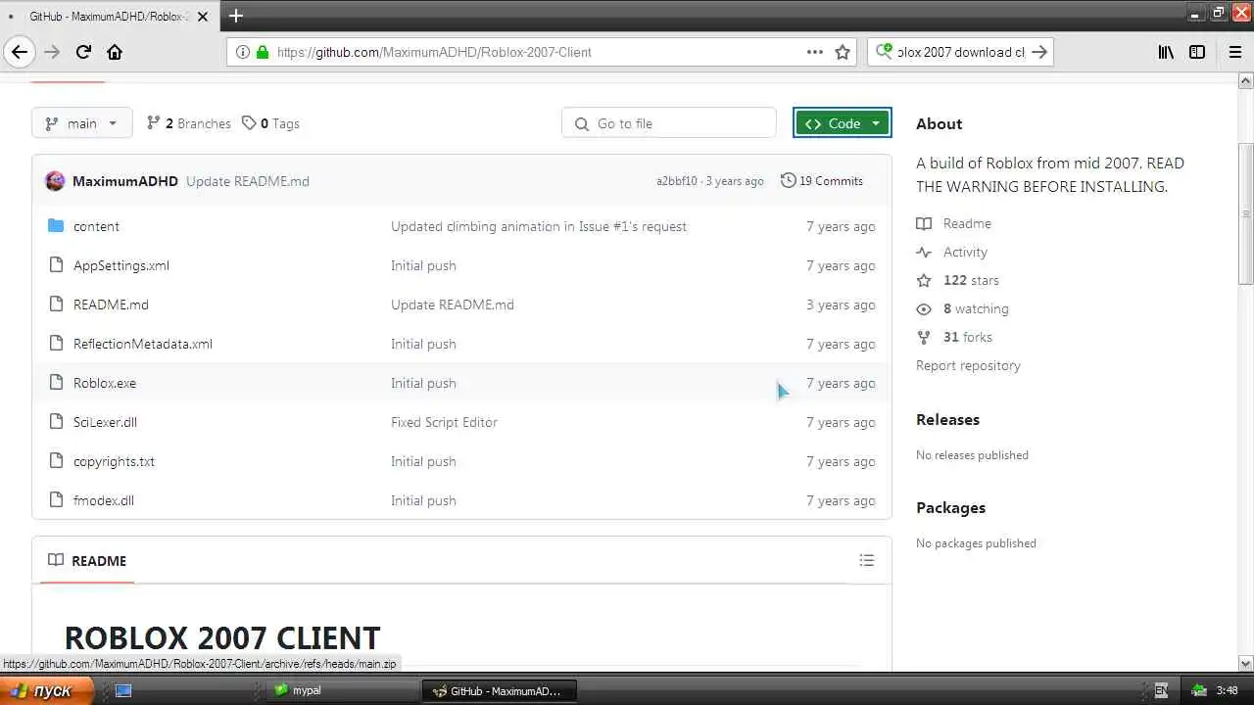The width and height of the screenshot is (1254, 705).
Task: Open 'Updated climbing animation' commit message
Action: pos(539,226)
